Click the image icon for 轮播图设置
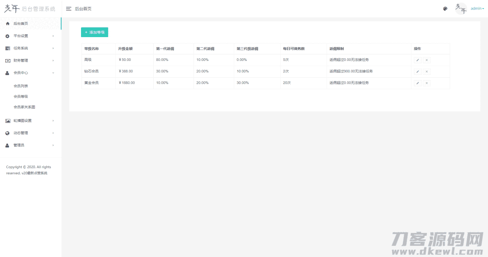The height and width of the screenshot is (257, 488). click(8, 121)
